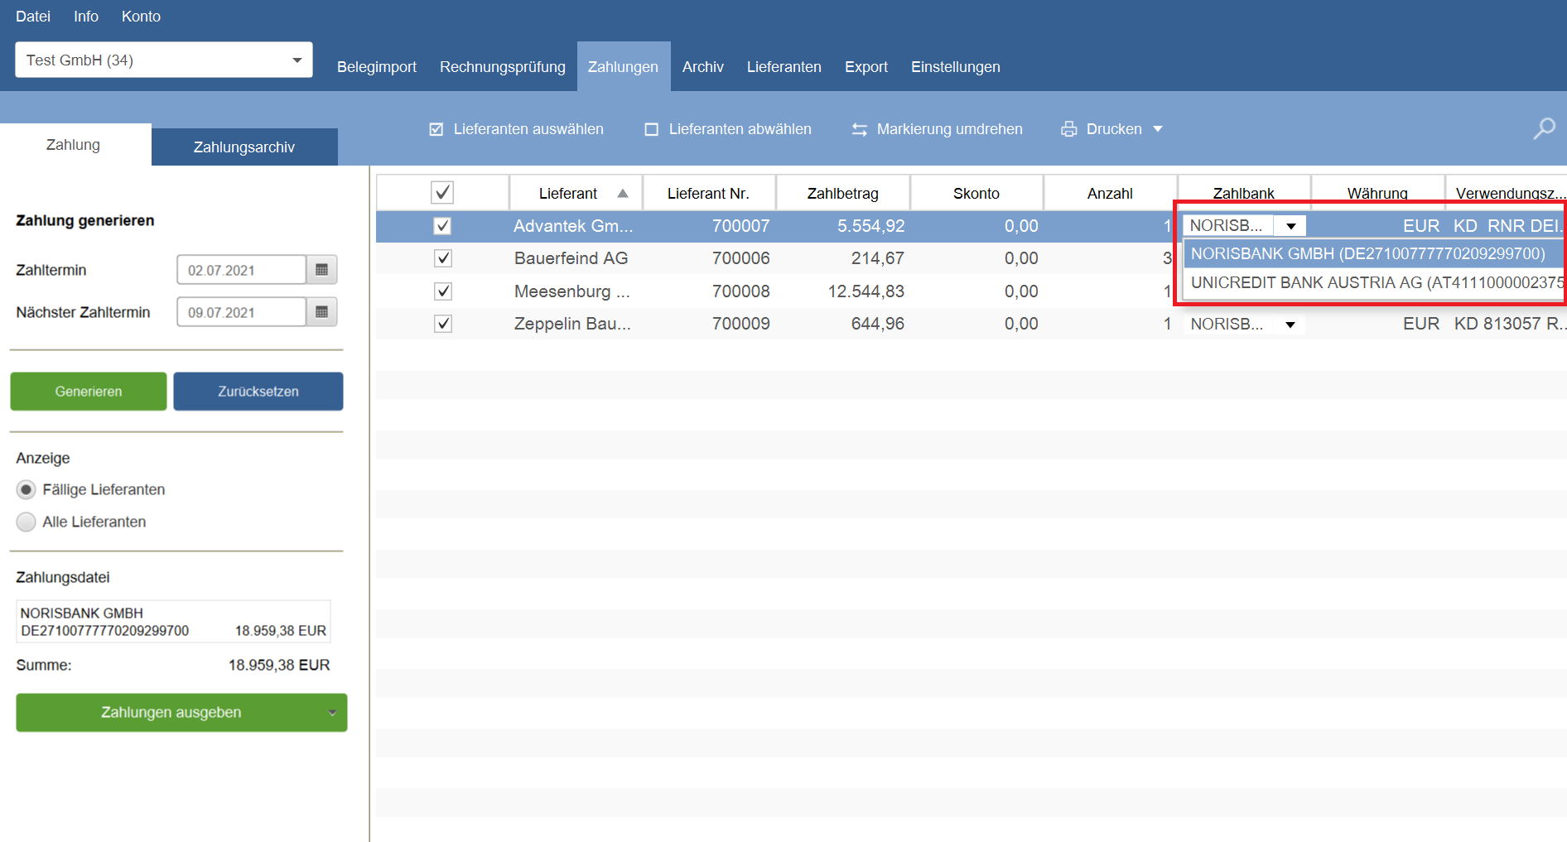Select the Fällige Lieferanten radio button
This screenshot has width=1567, height=842.
tap(27, 490)
